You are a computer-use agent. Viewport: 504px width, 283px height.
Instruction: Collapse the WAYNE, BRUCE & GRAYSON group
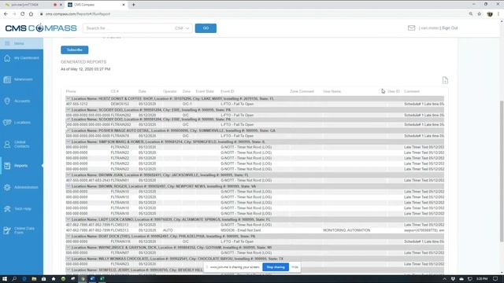point(68,247)
